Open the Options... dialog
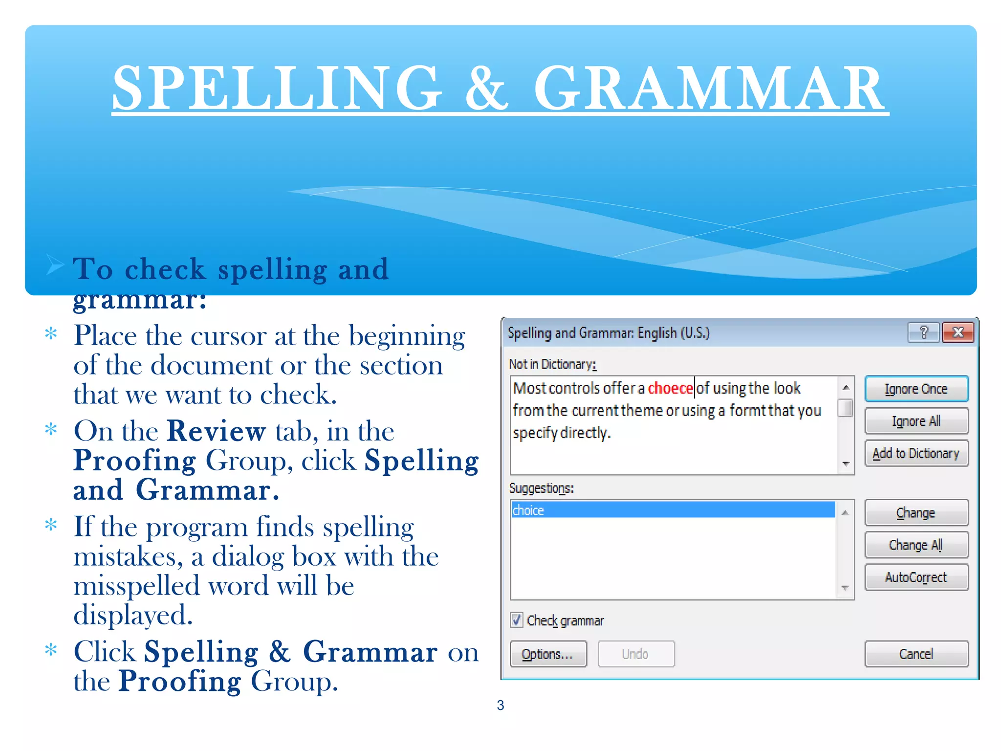The image size is (1001, 751). coord(548,654)
